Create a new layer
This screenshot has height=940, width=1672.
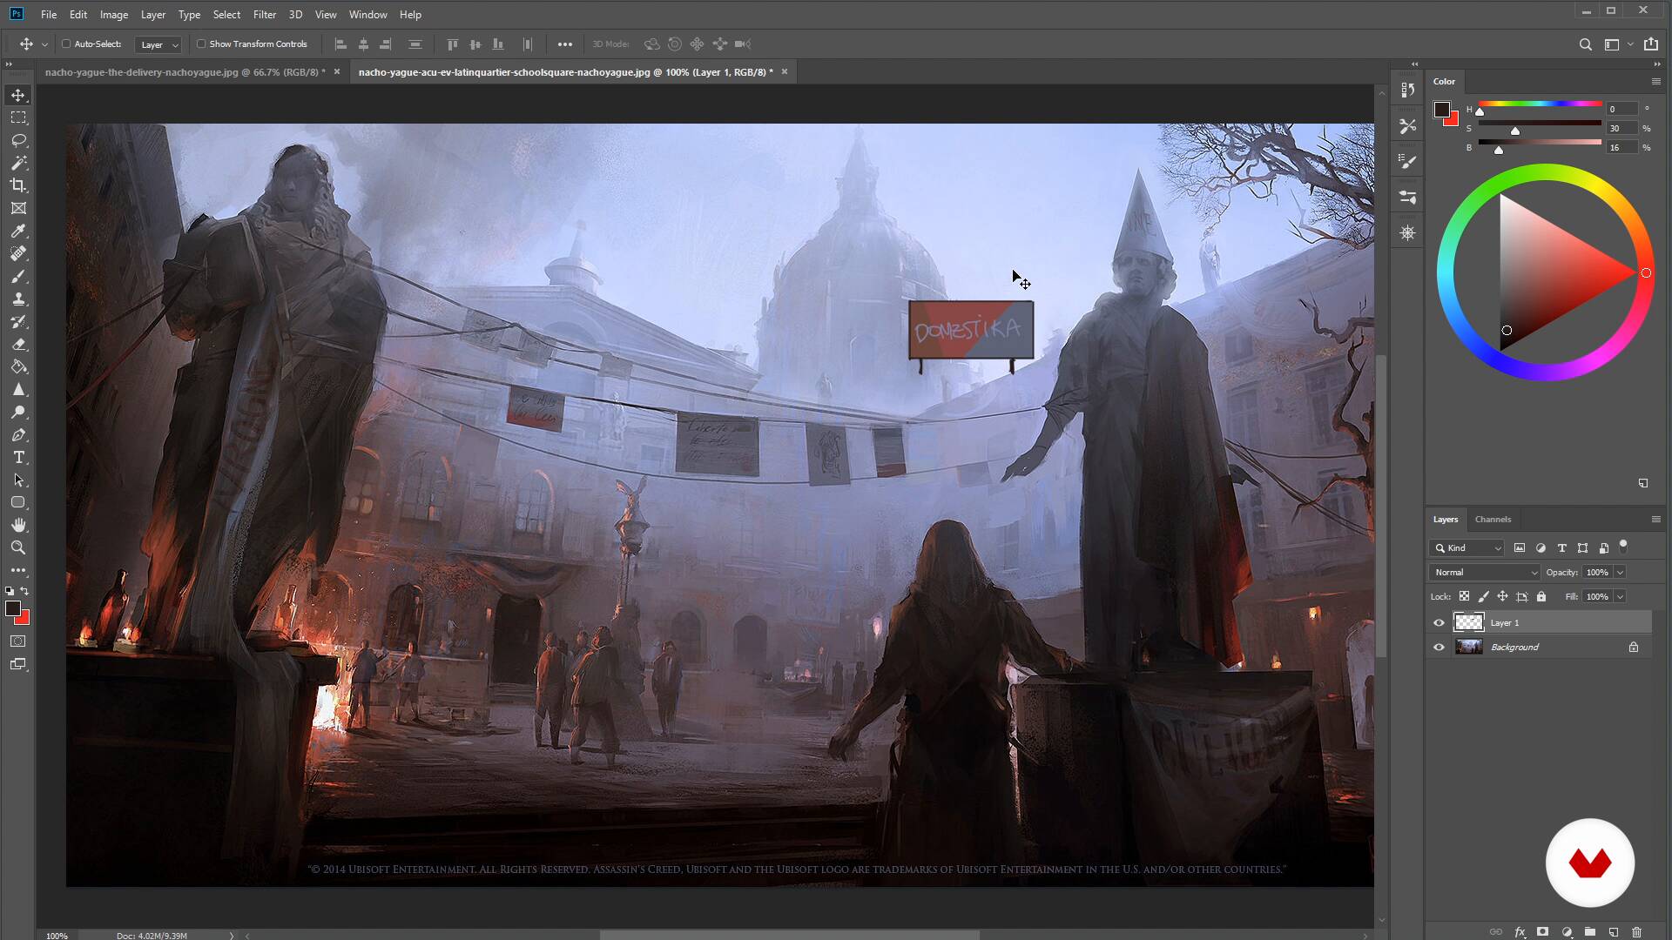[x=1613, y=931]
